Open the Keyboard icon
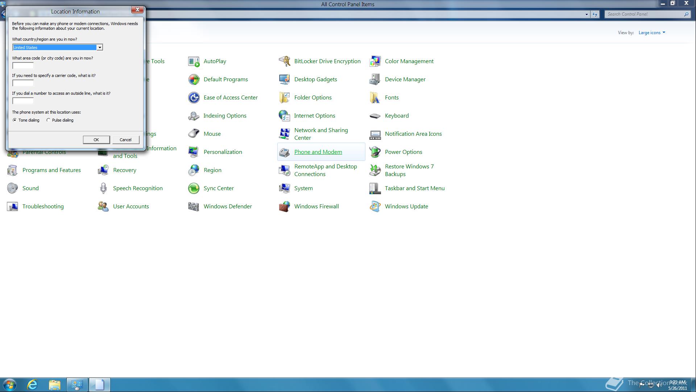The width and height of the screenshot is (696, 392). tap(375, 116)
